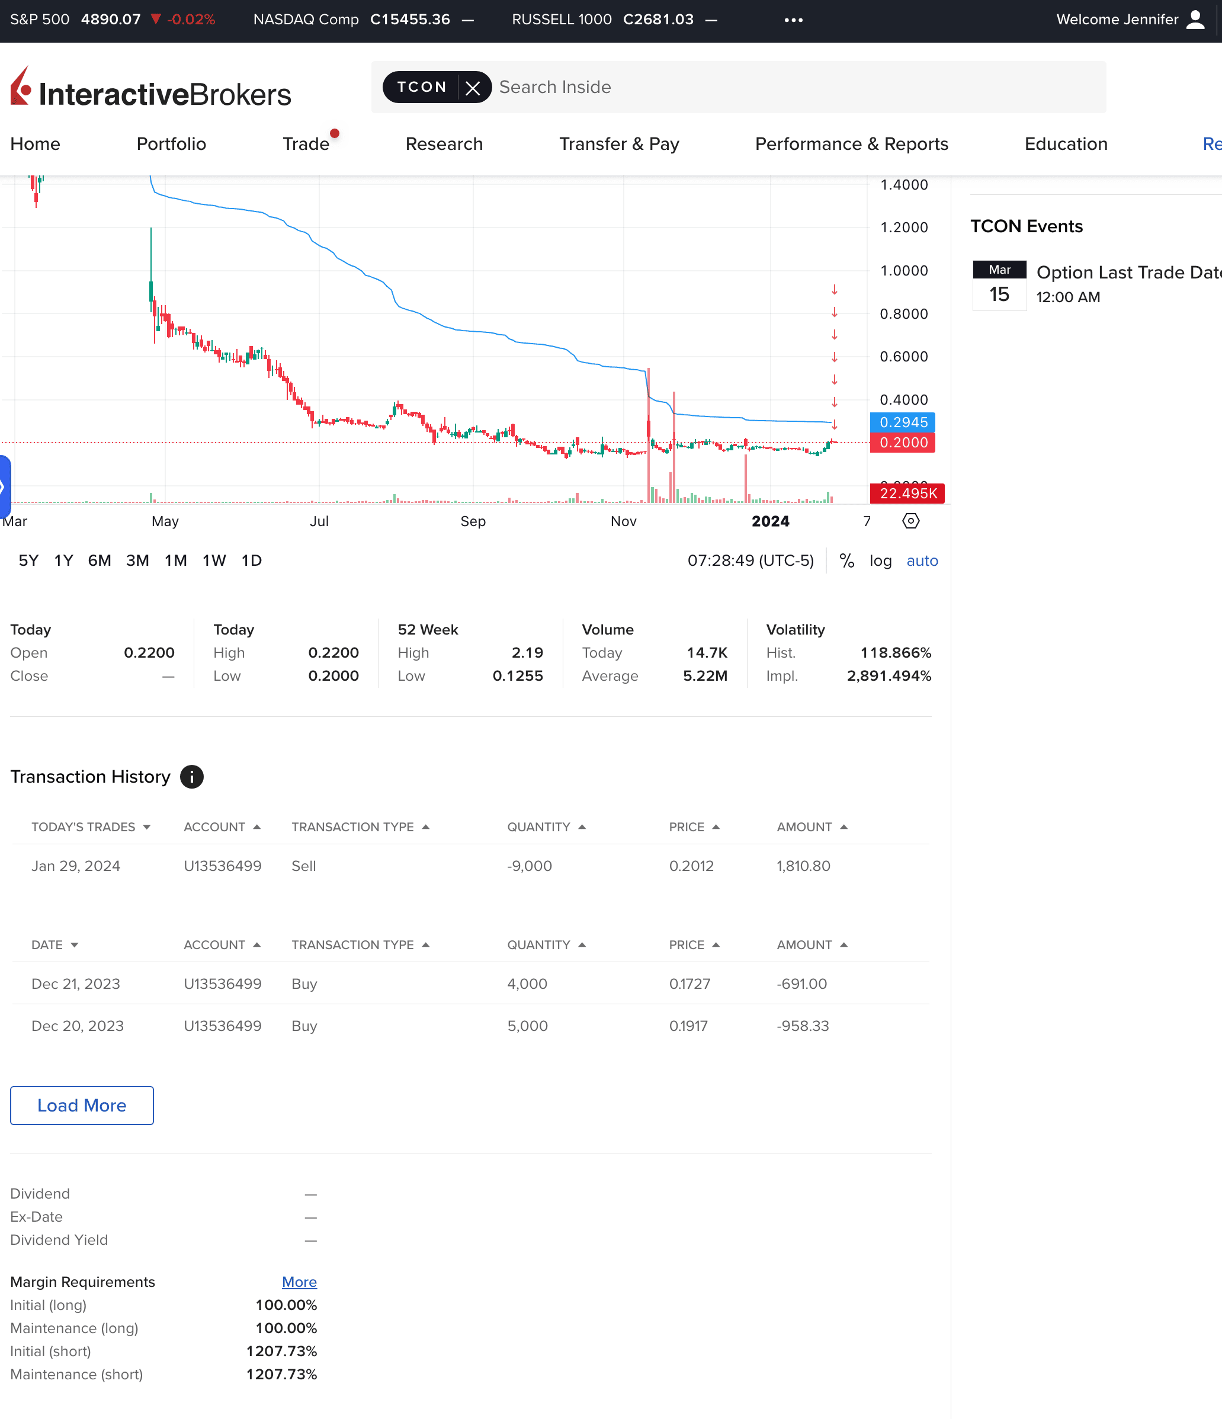The width and height of the screenshot is (1222, 1419).
Task: Toggle log scale on chart
Action: click(880, 561)
